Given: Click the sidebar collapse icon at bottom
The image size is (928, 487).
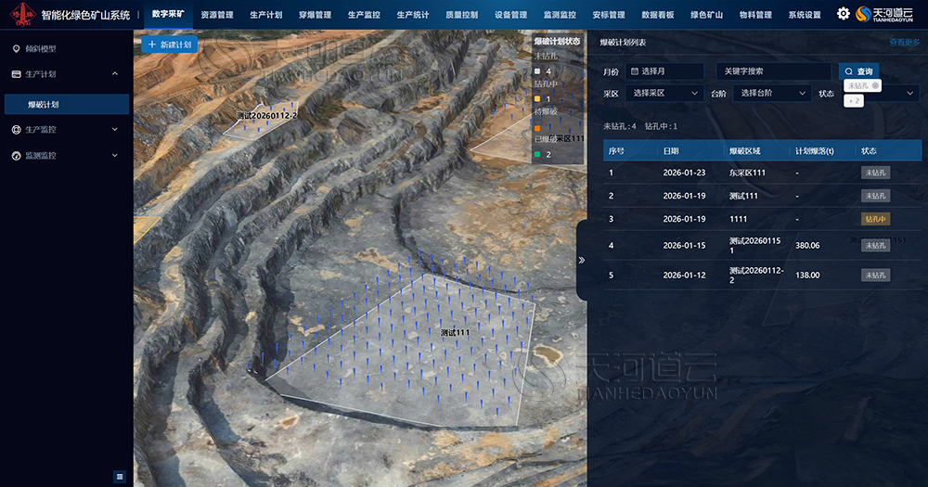Looking at the screenshot, I should (x=120, y=477).
